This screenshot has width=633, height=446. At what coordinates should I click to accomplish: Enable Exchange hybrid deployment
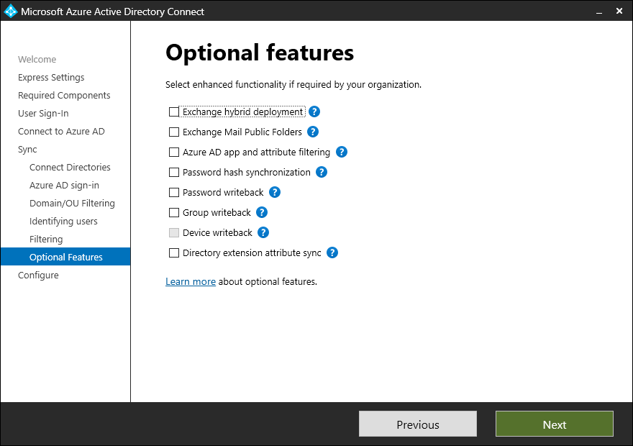point(173,111)
